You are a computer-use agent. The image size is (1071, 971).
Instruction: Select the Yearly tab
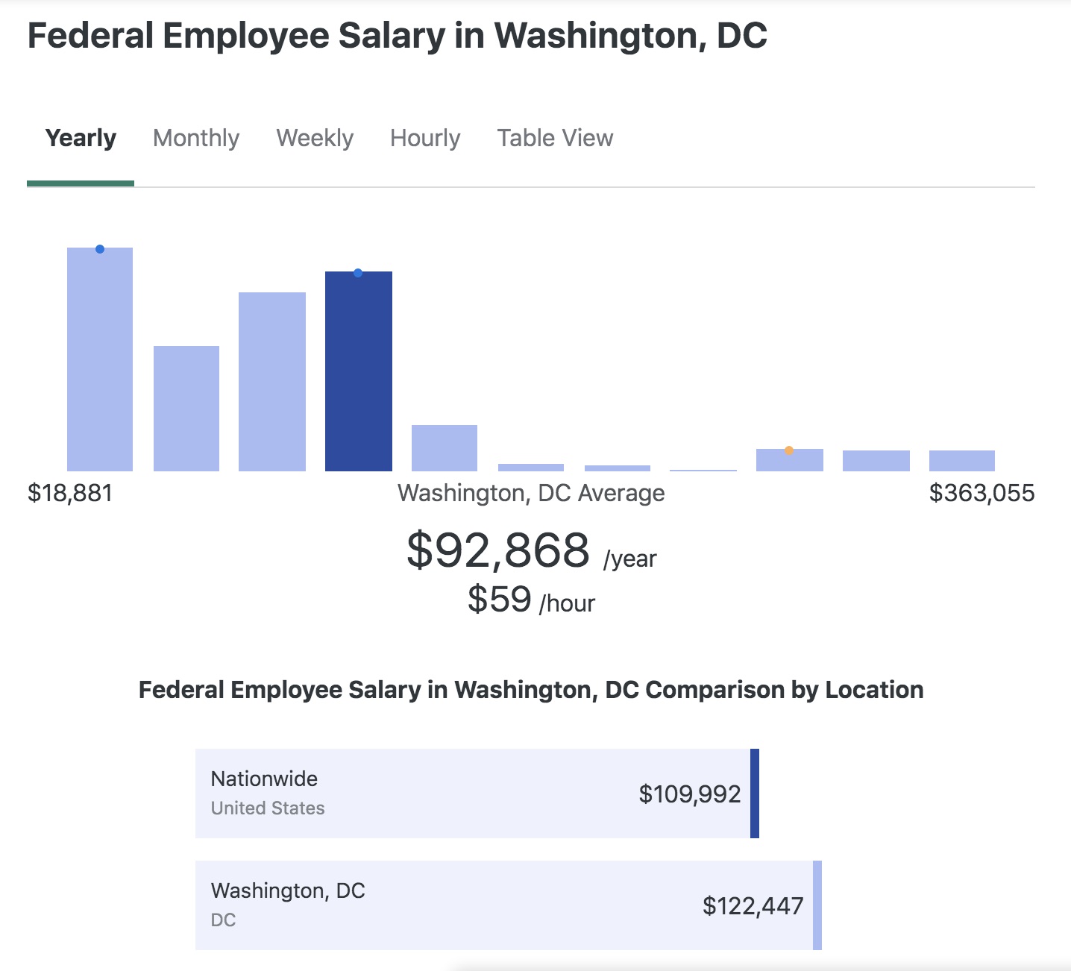click(x=81, y=139)
